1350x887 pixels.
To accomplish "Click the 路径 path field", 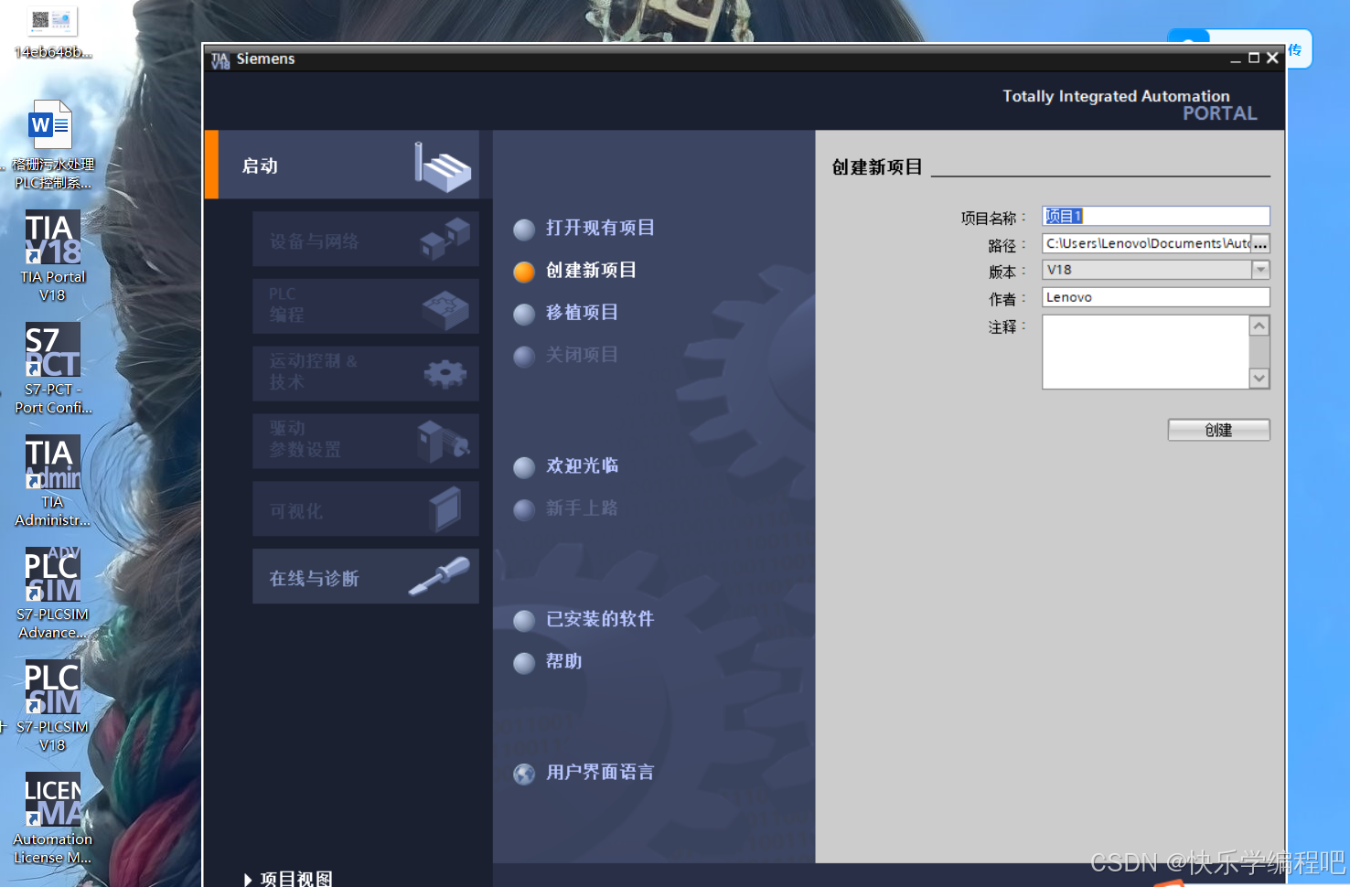I will point(1146,243).
